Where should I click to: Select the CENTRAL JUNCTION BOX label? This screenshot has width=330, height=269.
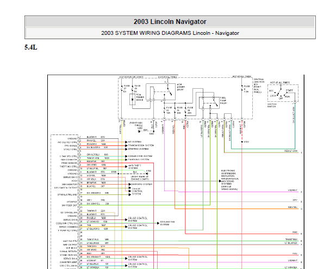(x=259, y=85)
